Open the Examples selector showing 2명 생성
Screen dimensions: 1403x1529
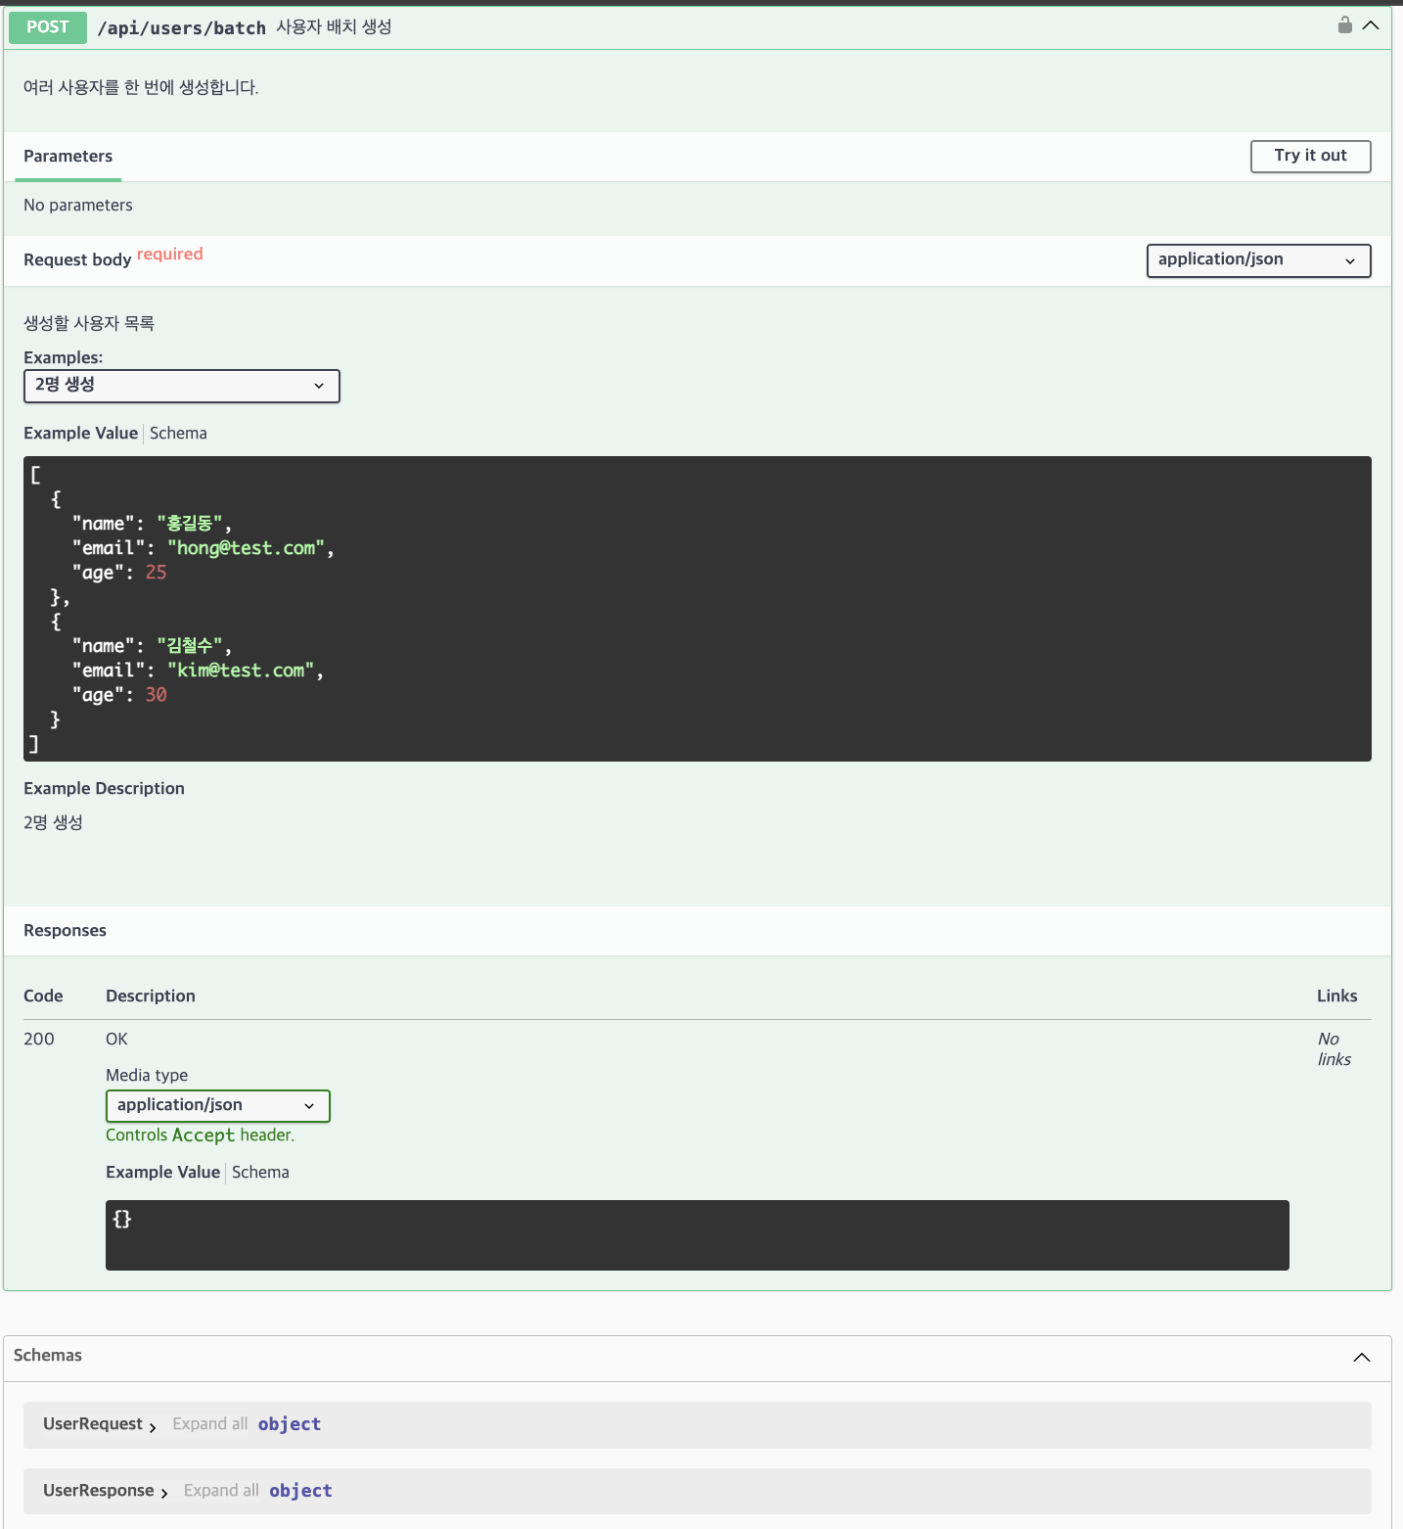point(181,386)
